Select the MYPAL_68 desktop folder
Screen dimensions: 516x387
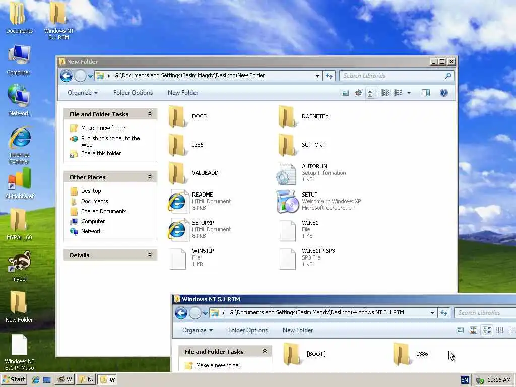pos(19,224)
